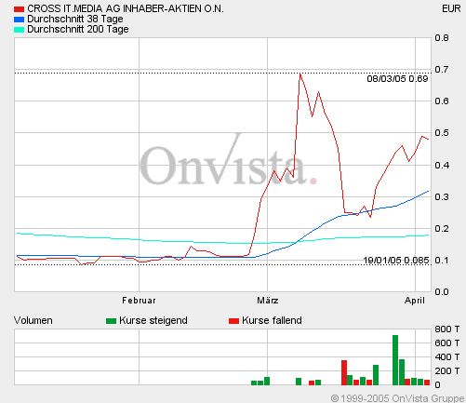The width and height of the screenshot is (466, 403).
Task: Click the 'Kurse fallend' legend text
Action: [x=272, y=320]
